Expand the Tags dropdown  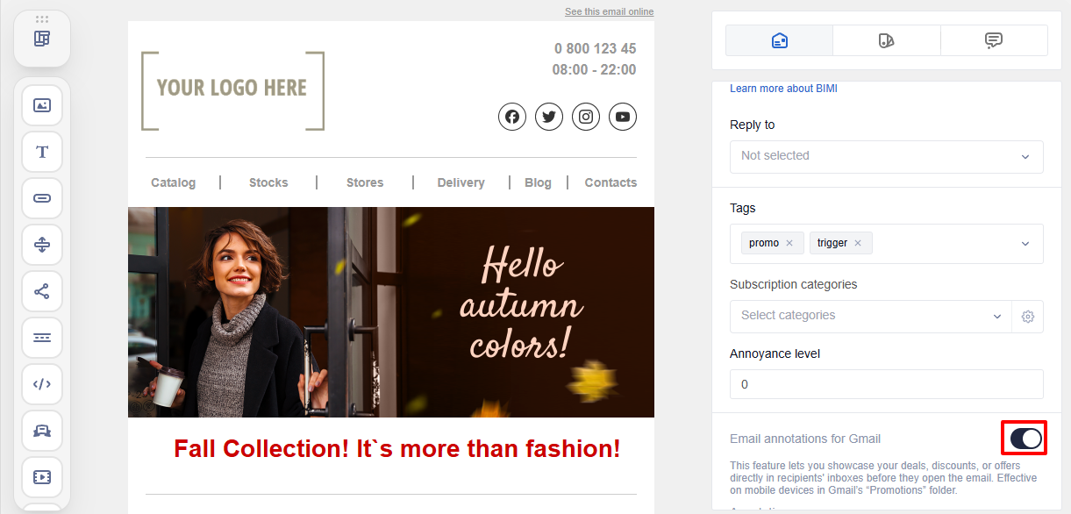(1024, 243)
